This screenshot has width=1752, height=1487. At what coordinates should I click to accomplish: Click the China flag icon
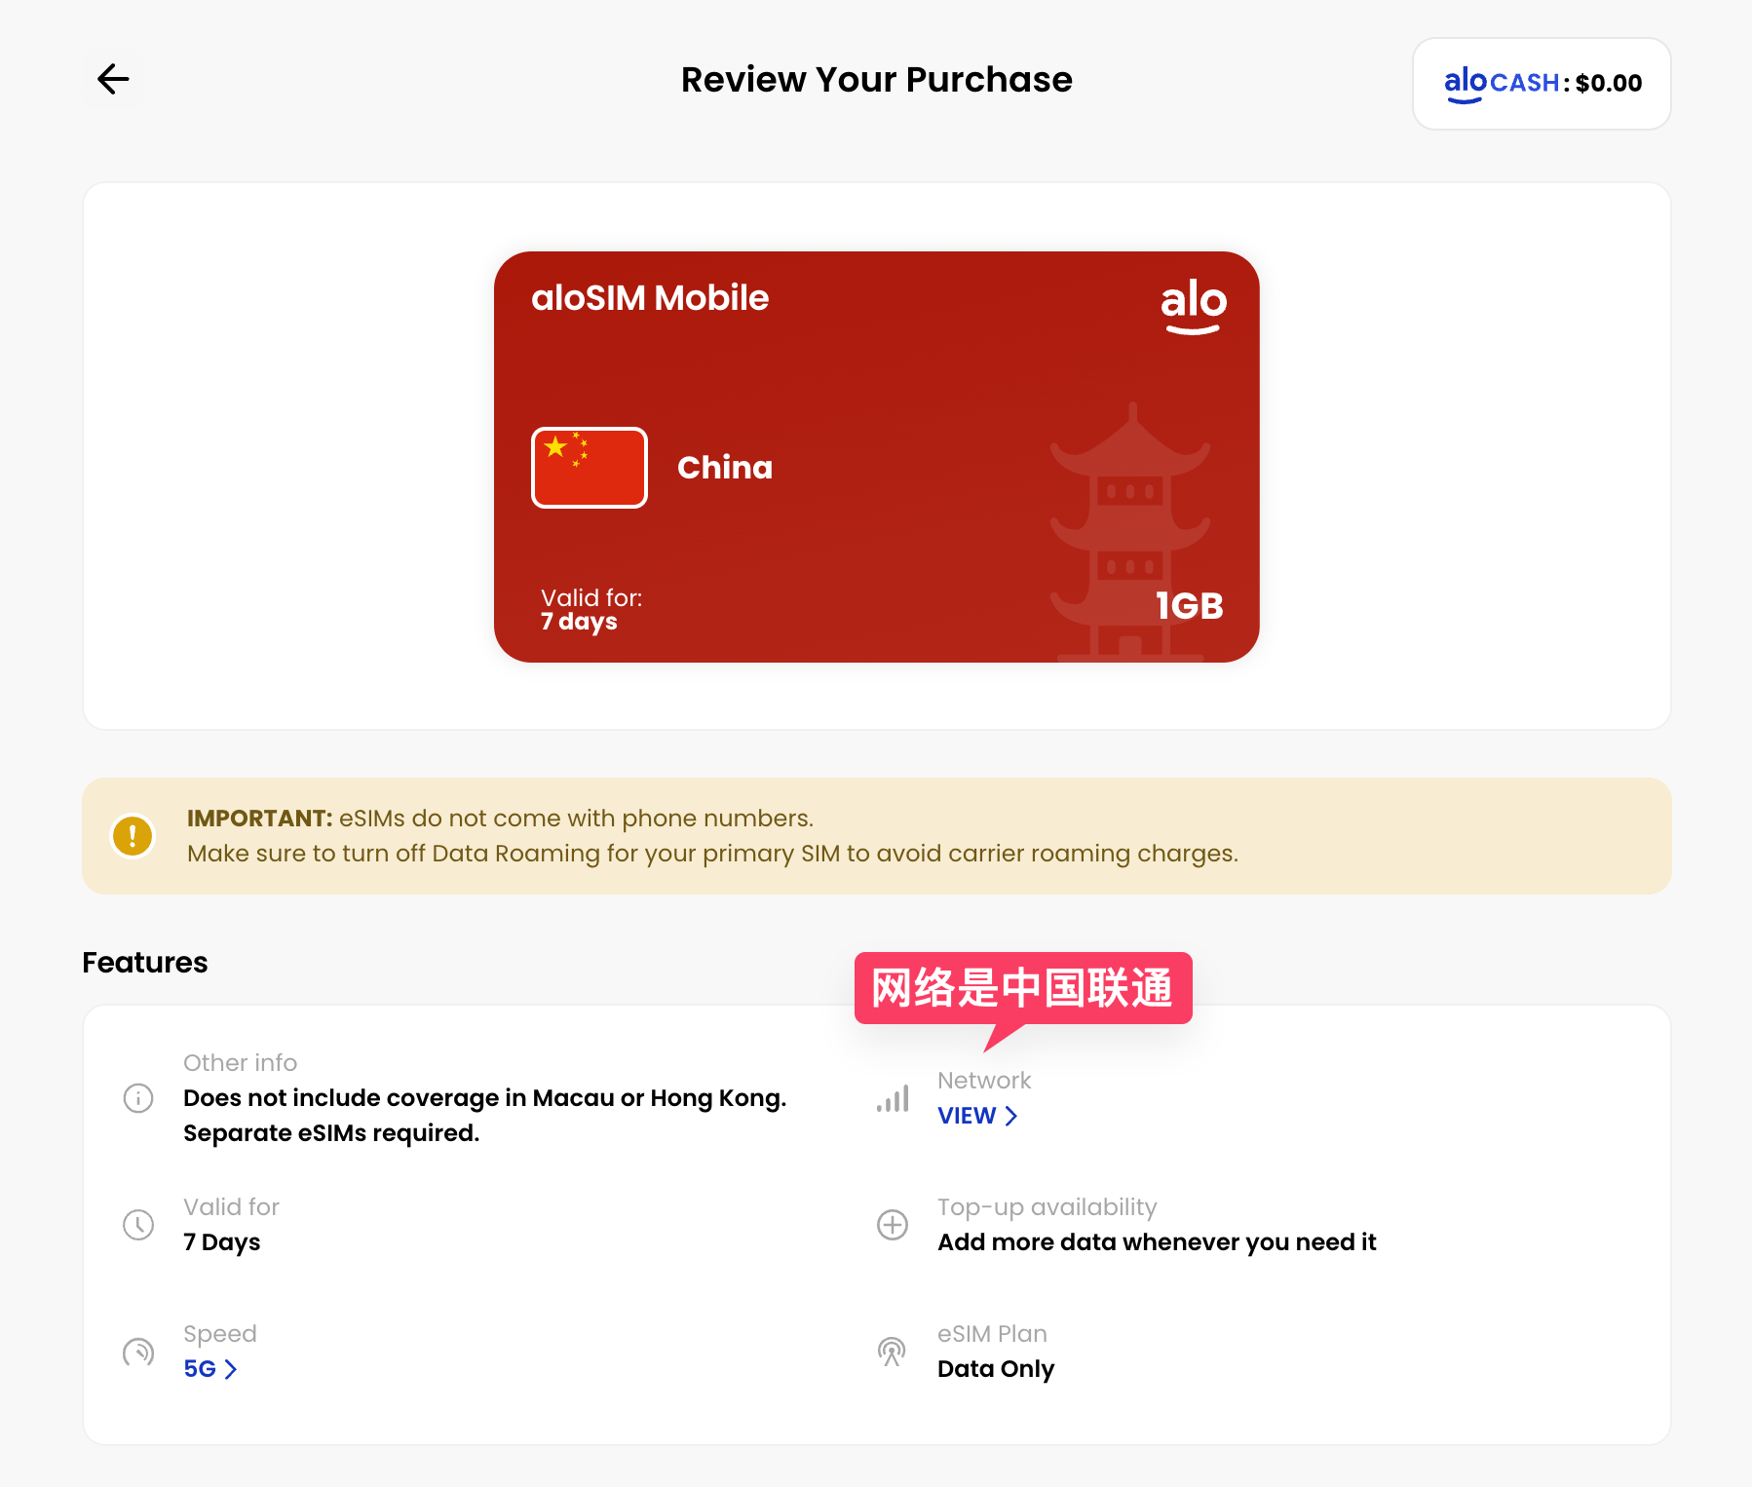(x=590, y=468)
